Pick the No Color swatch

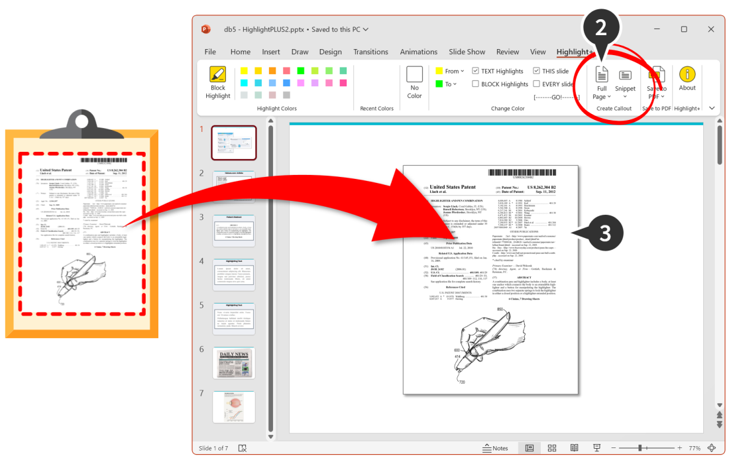(x=415, y=83)
